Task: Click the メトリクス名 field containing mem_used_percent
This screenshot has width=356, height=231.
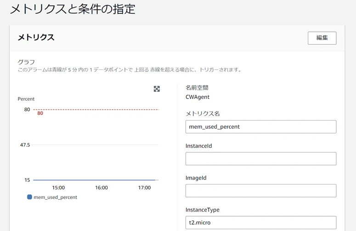Action: click(261, 127)
